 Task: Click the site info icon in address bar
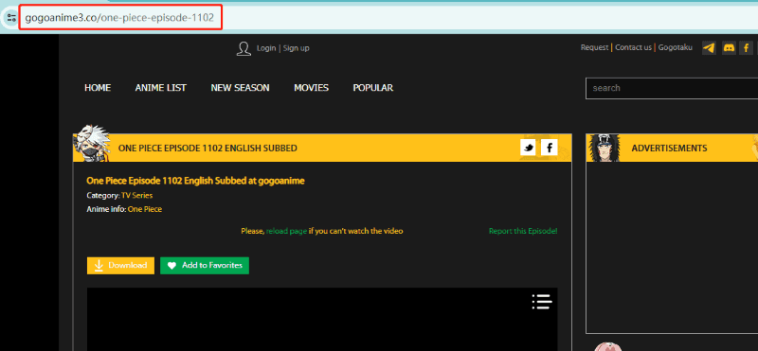(10, 18)
